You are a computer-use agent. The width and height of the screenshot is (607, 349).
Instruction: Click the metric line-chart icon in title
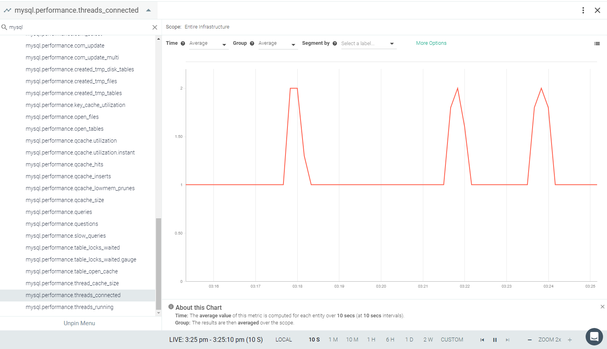click(7, 10)
